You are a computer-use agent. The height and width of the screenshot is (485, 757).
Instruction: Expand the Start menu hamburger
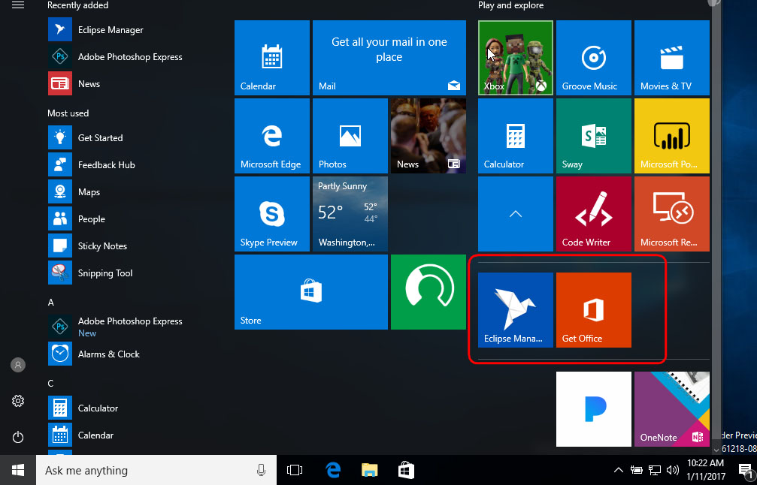[18, 5]
